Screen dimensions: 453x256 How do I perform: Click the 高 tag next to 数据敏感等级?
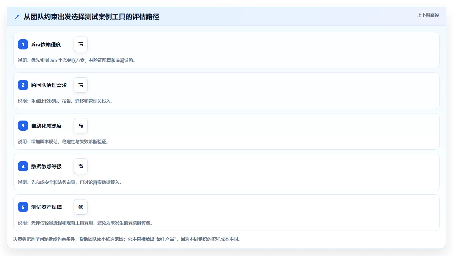click(x=81, y=166)
